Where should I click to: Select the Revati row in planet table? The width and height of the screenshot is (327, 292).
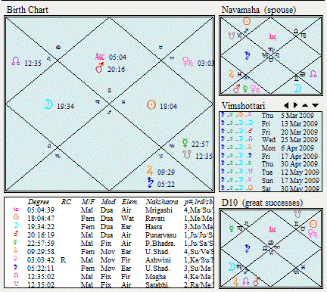coord(109,219)
